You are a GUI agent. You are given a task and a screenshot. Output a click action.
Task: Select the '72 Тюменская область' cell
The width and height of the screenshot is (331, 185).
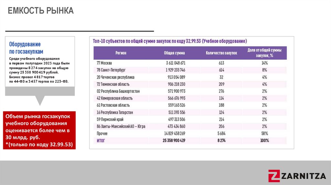point(113,84)
